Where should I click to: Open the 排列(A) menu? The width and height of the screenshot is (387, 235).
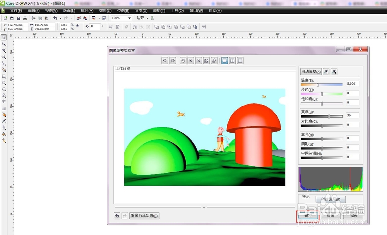pos(87,10)
